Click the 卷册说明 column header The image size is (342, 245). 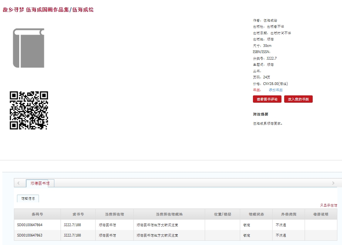tap(321, 214)
